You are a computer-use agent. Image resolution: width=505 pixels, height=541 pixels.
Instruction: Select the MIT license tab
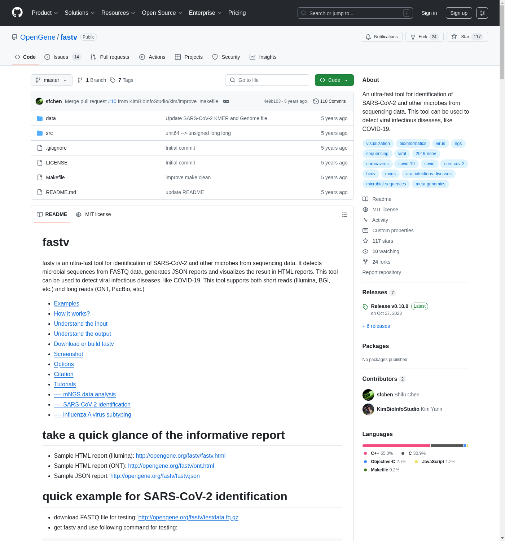tap(93, 214)
